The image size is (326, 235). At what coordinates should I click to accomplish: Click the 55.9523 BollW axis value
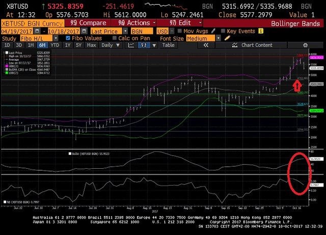(x=317, y=159)
